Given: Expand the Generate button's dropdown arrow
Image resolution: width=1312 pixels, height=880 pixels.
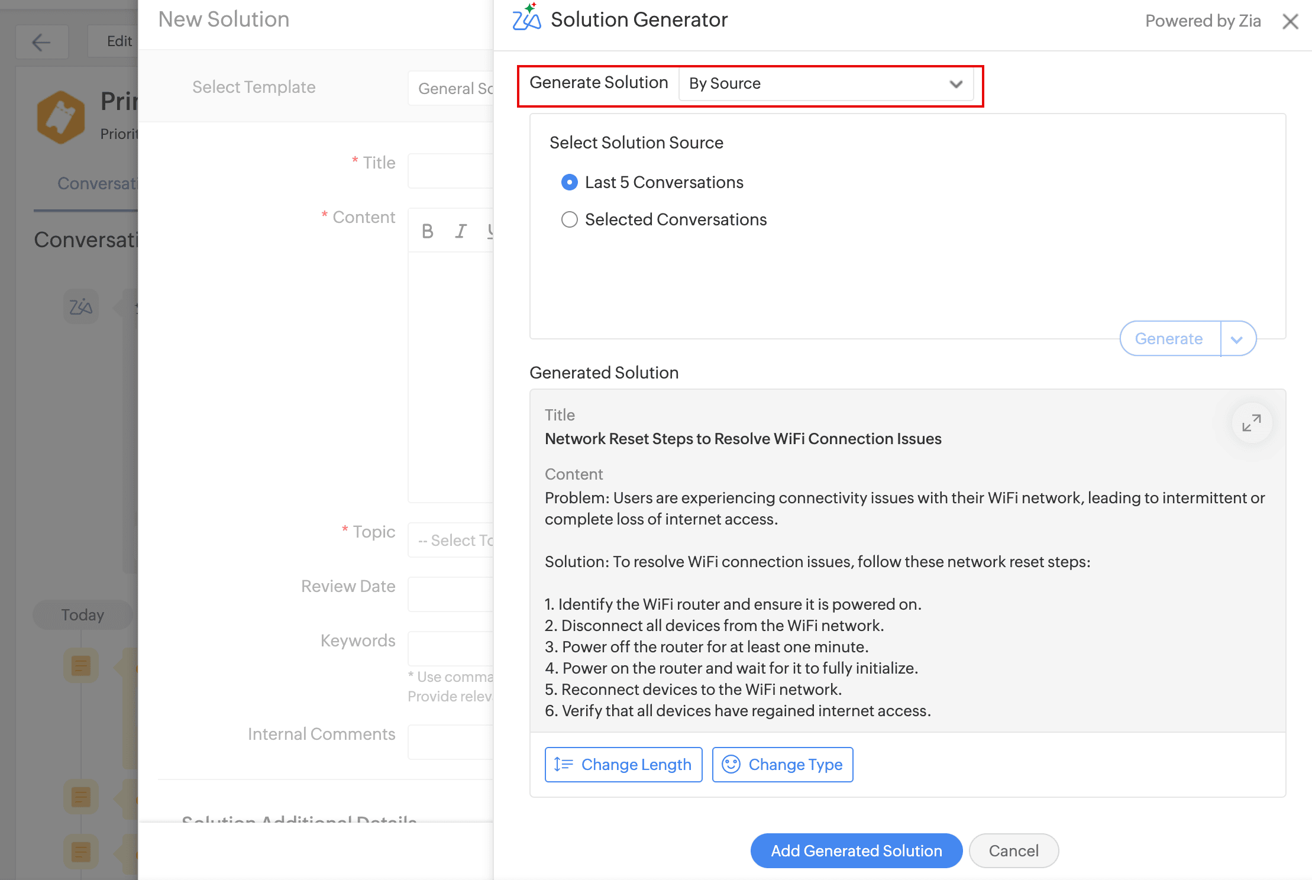Looking at the screenshot, I should [x=1237, y=338].
